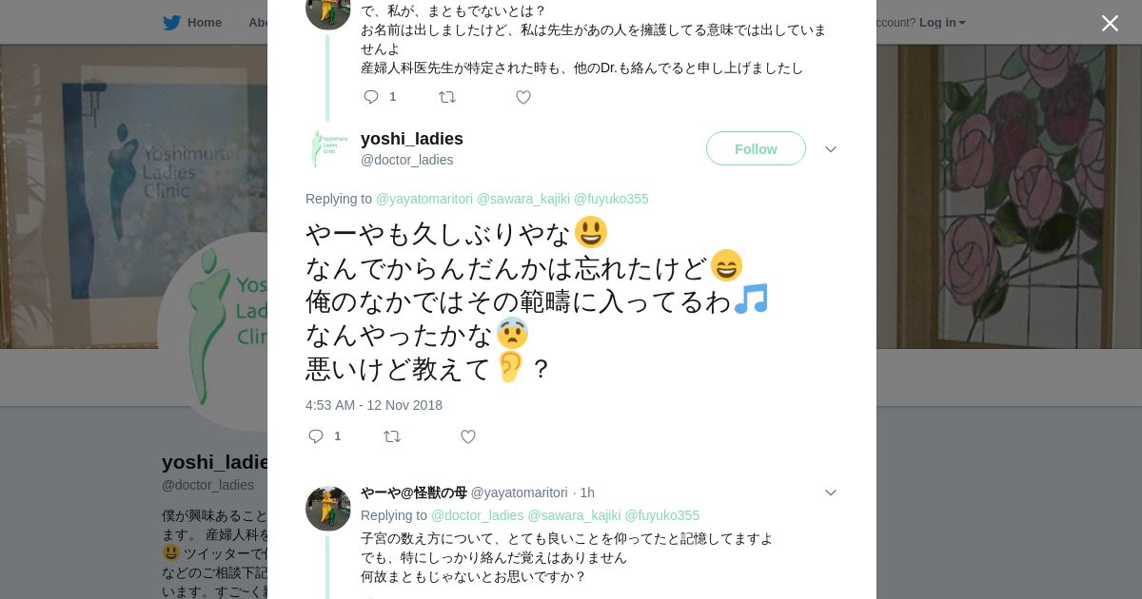The image size is (1142, 599).
Task: Expand options chevron on やーや reply tweet
Action: (830, 493)
